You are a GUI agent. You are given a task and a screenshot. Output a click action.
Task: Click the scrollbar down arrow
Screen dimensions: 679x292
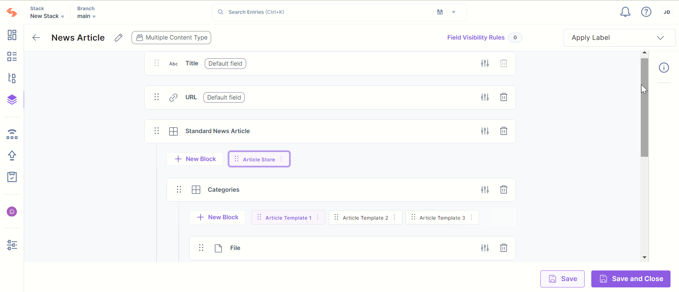point(644,257)
